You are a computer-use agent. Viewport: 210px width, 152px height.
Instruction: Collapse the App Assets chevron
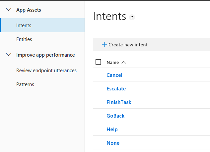point(9,10)
